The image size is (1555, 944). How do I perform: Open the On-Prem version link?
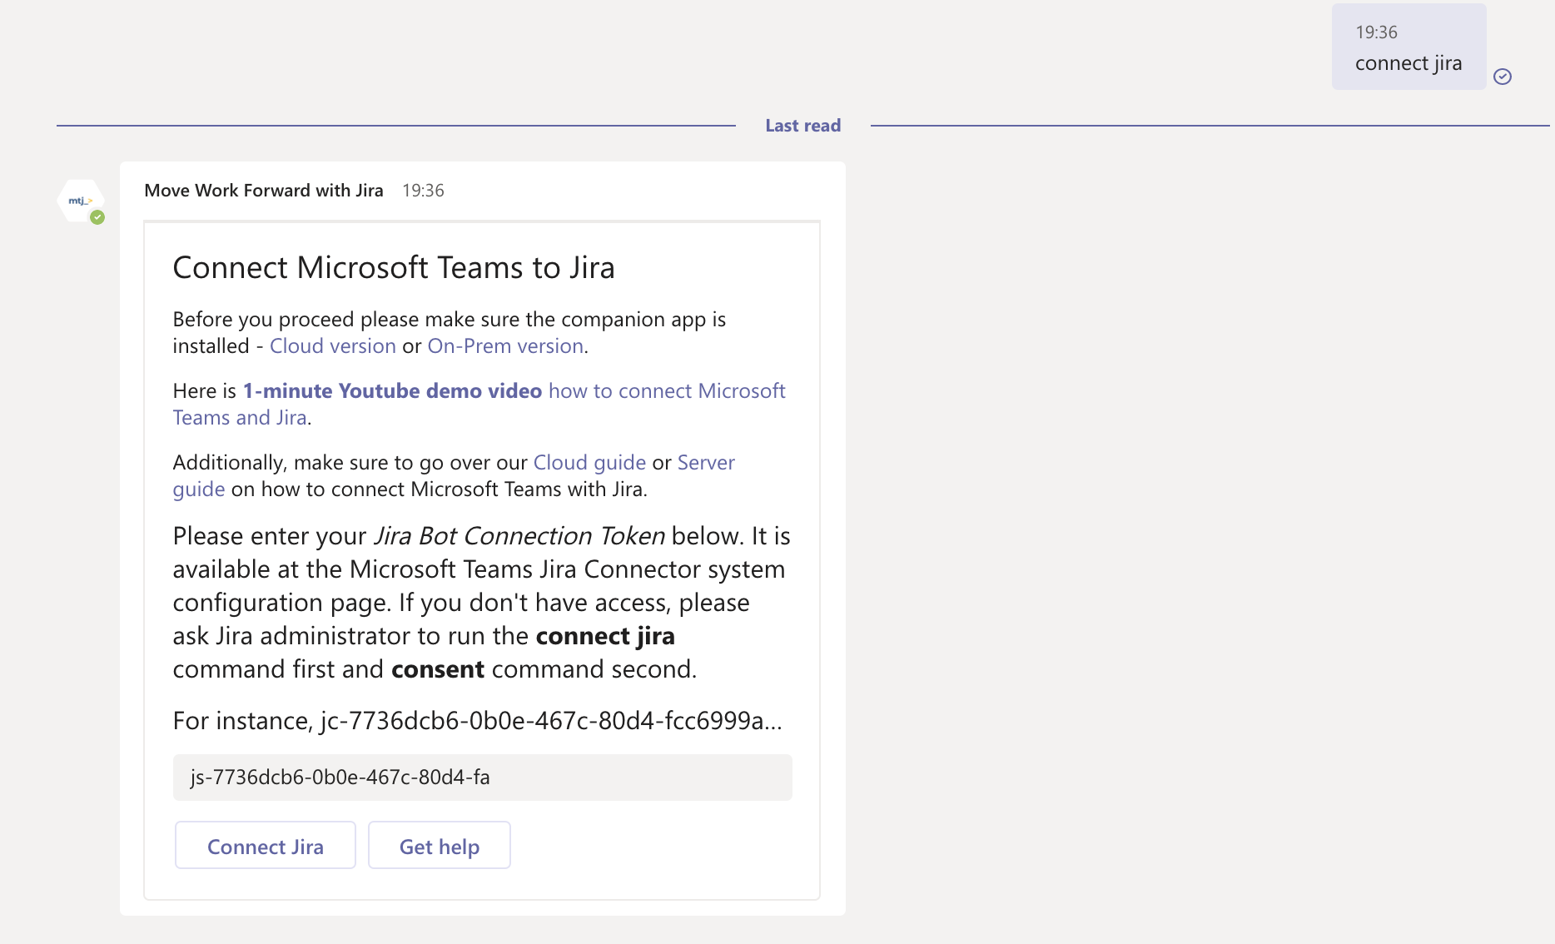coord(505,346)
